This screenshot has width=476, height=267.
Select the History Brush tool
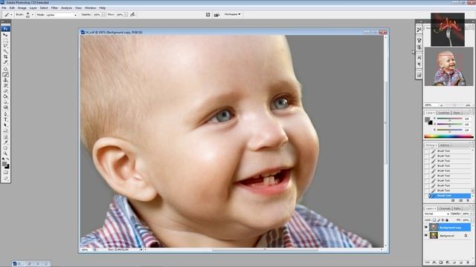pyautogui.click(x=5, y=85)
